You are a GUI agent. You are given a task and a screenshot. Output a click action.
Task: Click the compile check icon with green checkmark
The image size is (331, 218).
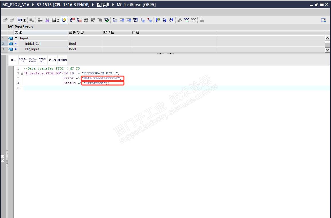tap(107, 20)
